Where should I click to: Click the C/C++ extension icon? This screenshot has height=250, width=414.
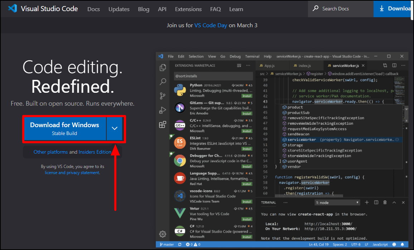[180, 125]
